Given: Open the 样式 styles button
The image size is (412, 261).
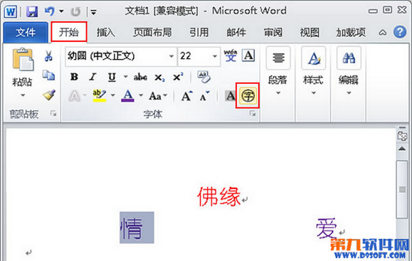Looking at the screenshot, I should click(x=313, y=71).
